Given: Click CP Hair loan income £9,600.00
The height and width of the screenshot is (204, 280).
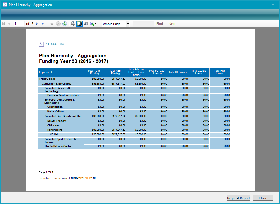Looking at the screenshot, I should click(x=141, y=134).
